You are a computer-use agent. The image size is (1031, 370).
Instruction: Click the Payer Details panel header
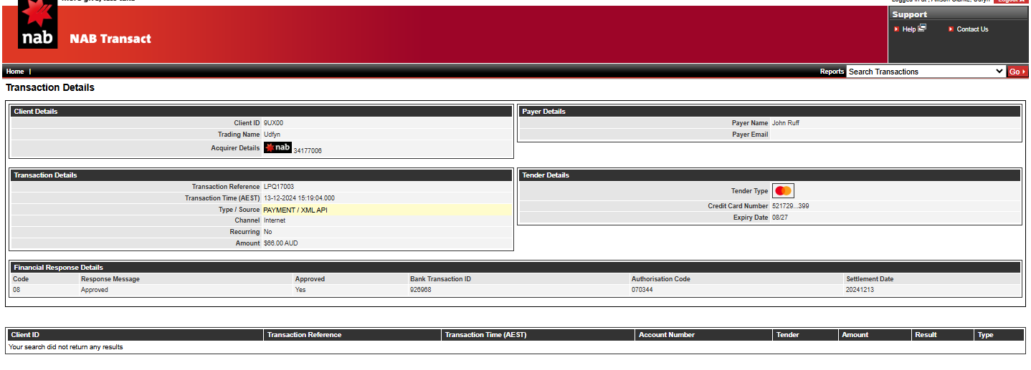769,112
